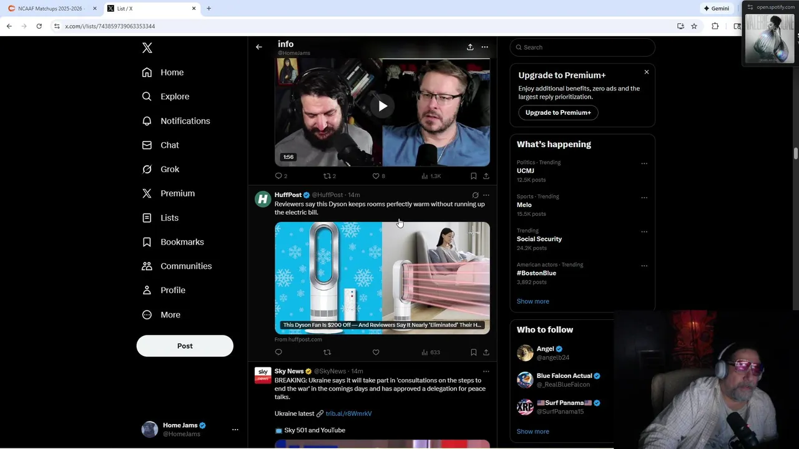Open the #BostonBlue trend
This screenshot has width=799, height=449.
click(536, 273)
